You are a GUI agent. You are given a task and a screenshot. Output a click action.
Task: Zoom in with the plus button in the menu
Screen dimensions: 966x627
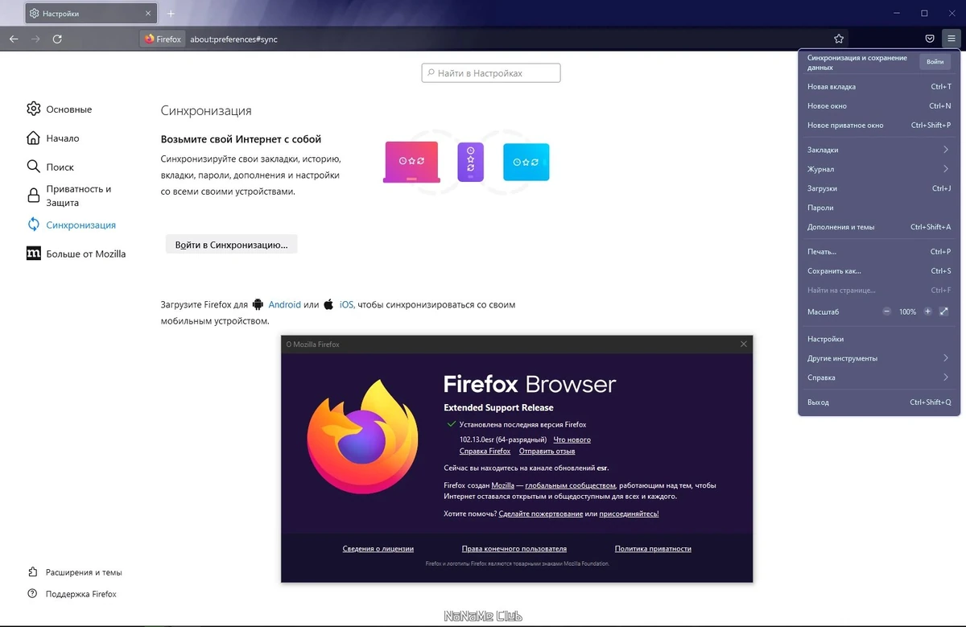(x=927, y=311)
